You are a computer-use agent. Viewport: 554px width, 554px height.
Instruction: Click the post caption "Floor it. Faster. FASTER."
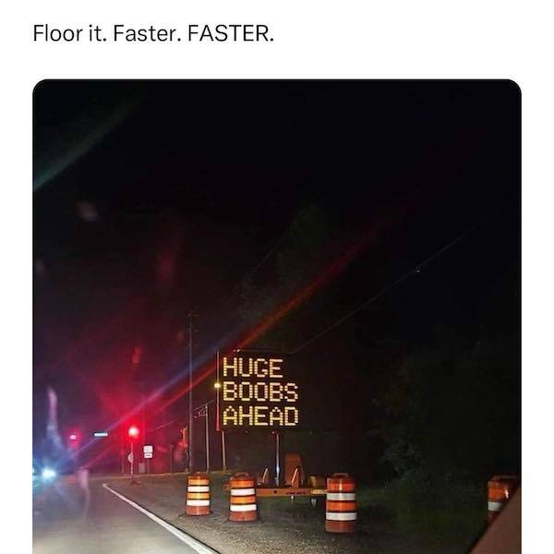click(153, 33)
